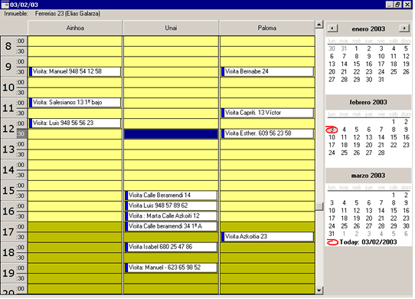Select January 1 in the enero calendar
The width and height of the screenshot is (415, 299).
pyautogui.click(x=357, y=48)
